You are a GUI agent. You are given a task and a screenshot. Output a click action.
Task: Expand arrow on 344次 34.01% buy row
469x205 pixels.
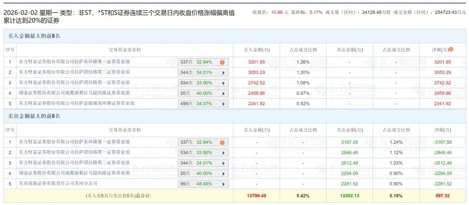pyautogui.click(x=223, y=73)
